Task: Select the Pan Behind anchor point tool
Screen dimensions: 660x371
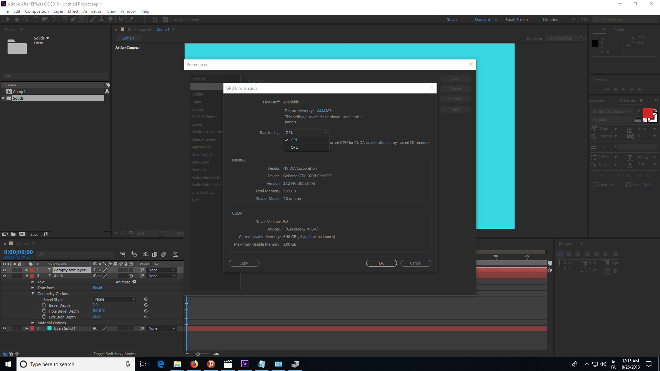Action: tap(54, 19)
